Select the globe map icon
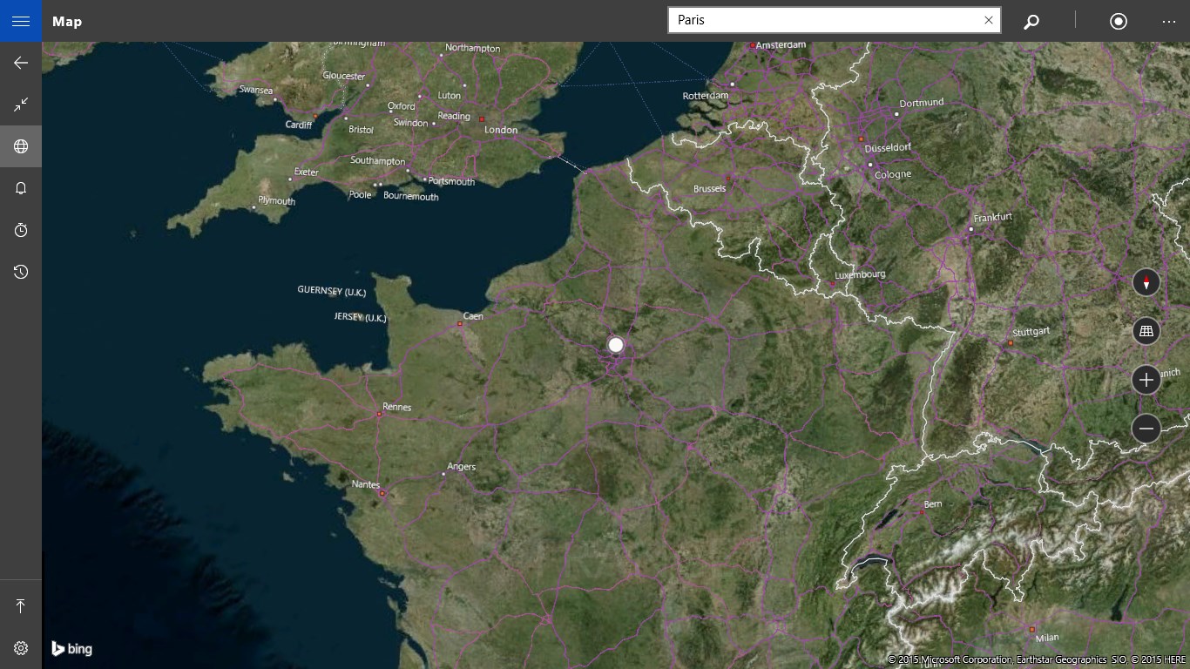1190x669 pixels. click(x=21, y=146)
